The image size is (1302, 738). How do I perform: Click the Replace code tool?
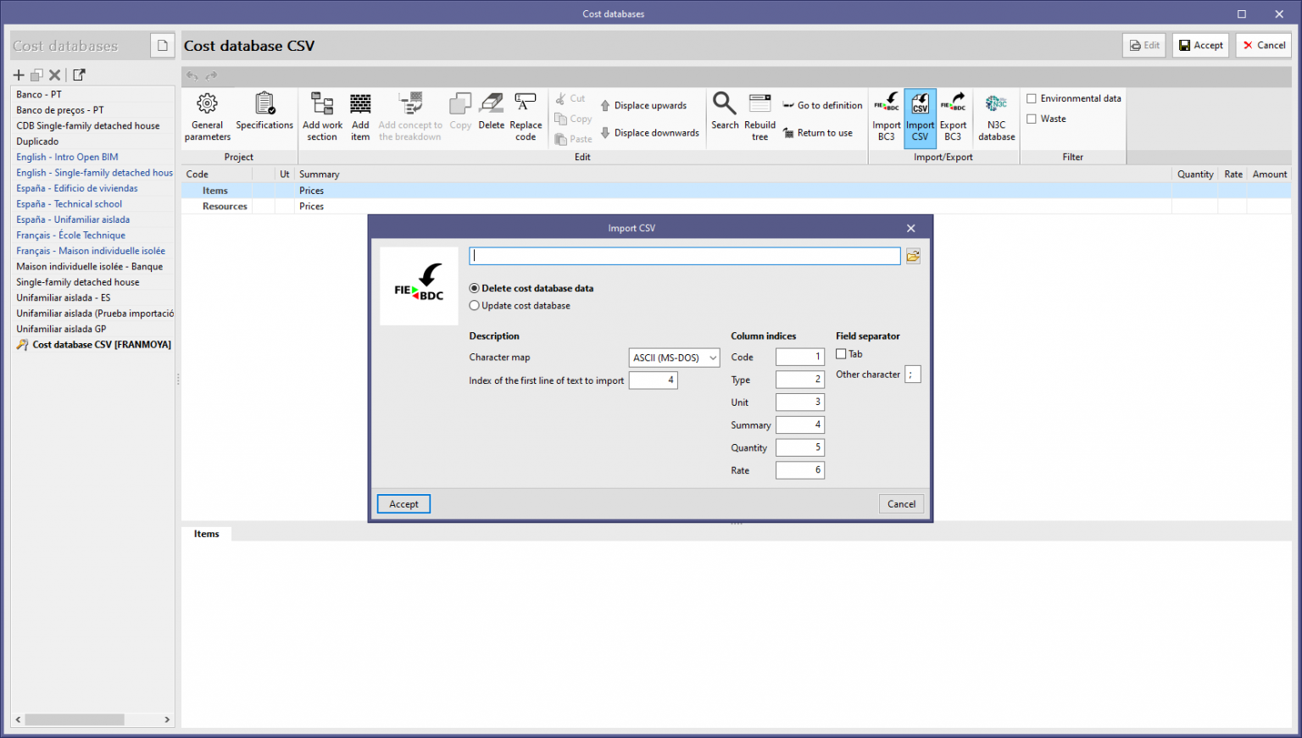[526, 116]
